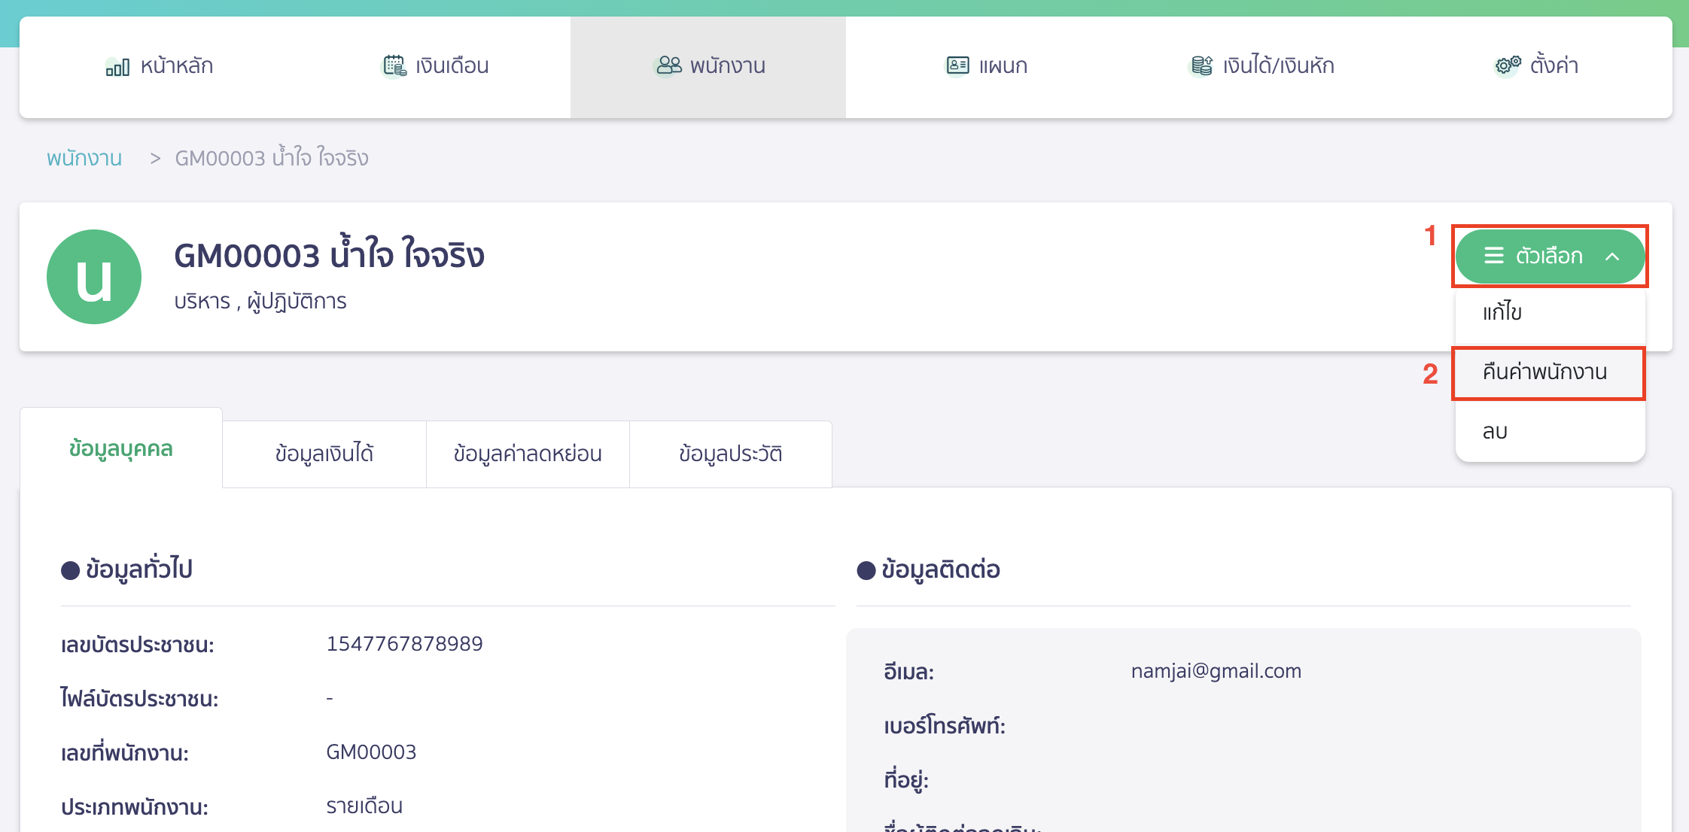
Task: Click the เงินเดือน payroll calendar icon
Action: (393, 66)
